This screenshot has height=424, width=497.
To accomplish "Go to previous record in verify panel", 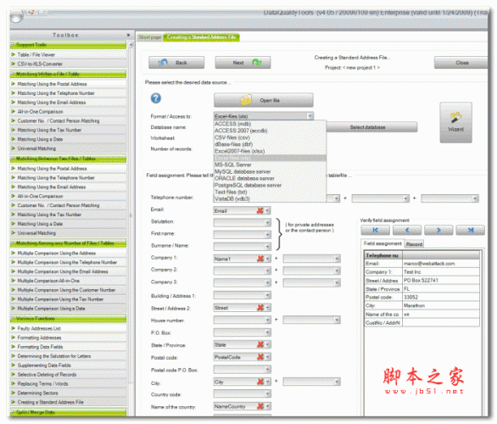I will [407, 230].
